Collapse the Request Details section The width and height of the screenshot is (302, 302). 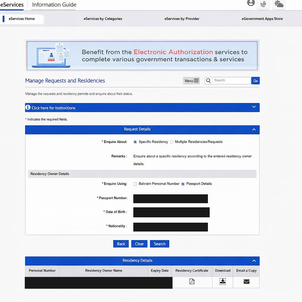point(254,129)
